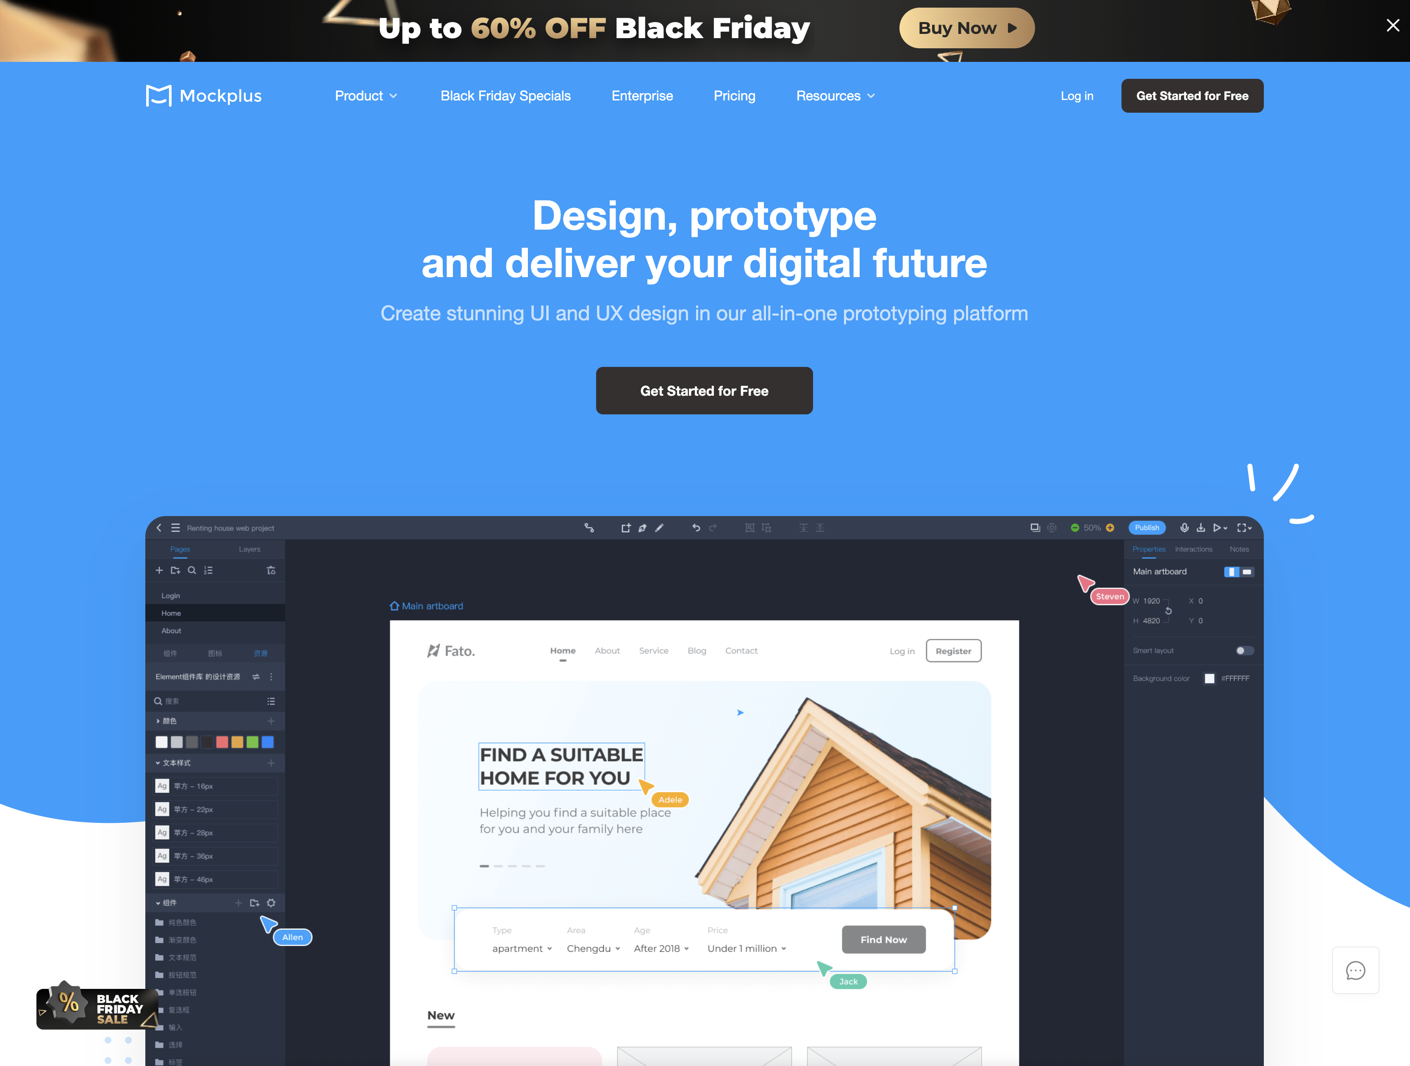Click the Export icon in top toolbar

[x=1201, y=527]
